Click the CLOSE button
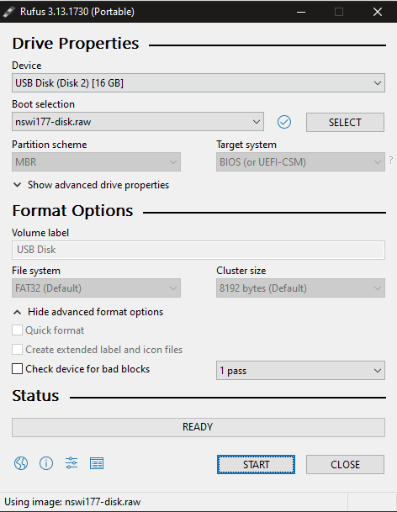397x512 pixels. click(x=345, y=464)
